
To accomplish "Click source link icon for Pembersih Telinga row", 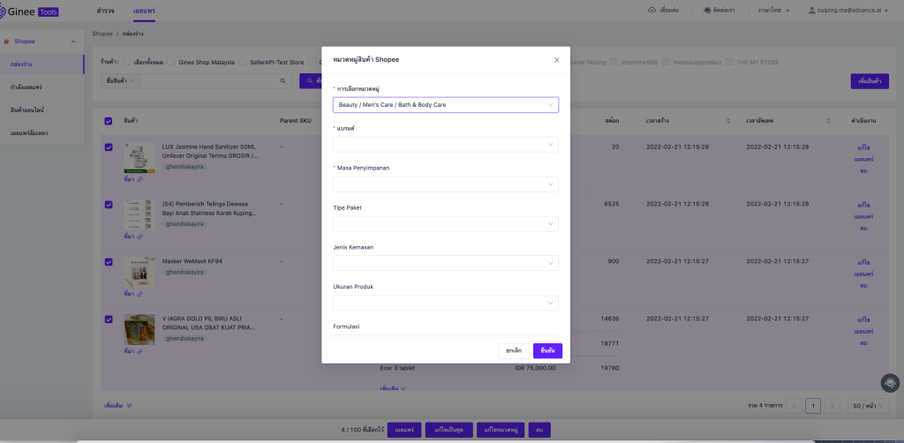I will 139,237.
